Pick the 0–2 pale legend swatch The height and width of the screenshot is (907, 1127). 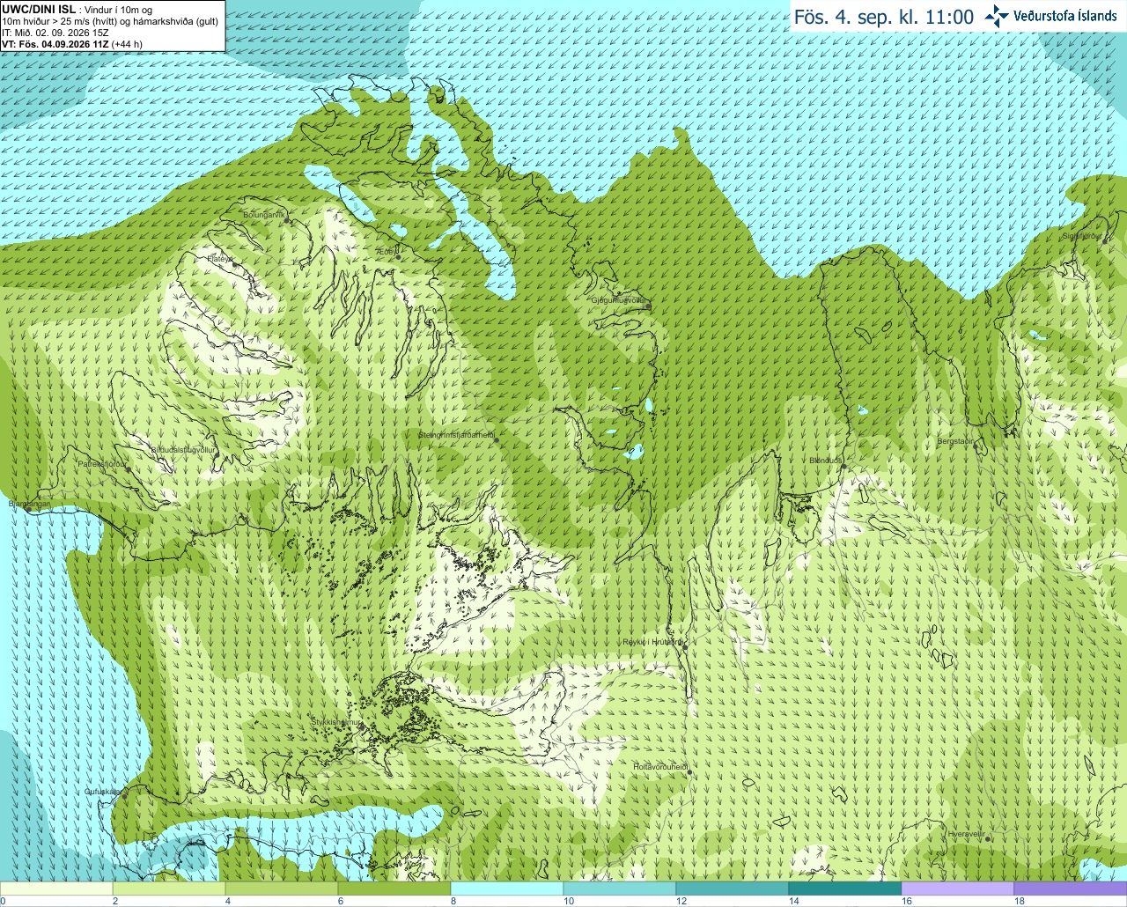tap(56, 889)
